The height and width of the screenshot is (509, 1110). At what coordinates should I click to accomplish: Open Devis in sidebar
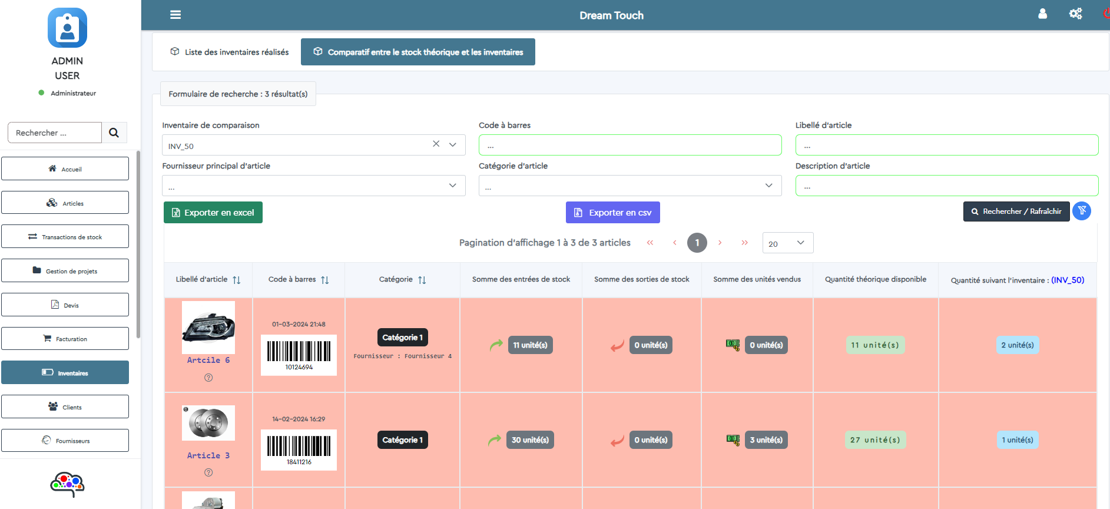point(65,305)
